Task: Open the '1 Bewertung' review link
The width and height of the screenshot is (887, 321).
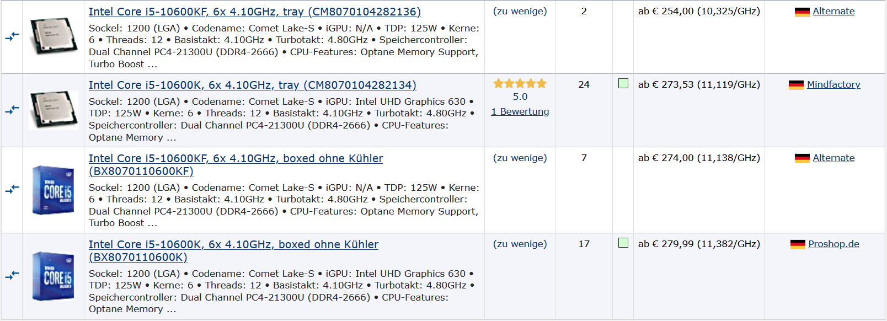Action: [x=520, y=111]
